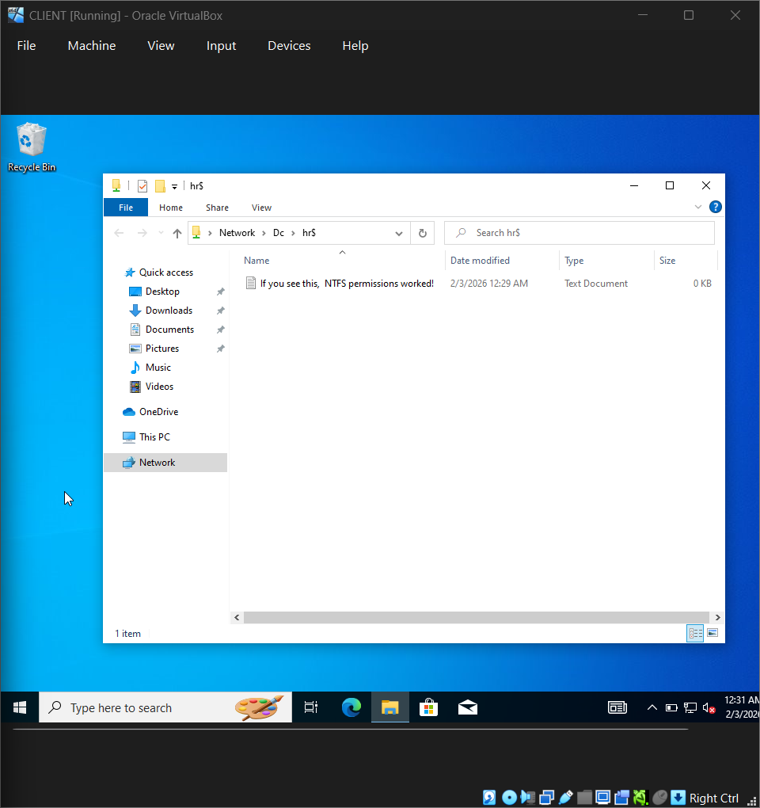Open the VirtualBox File menu
760x808 pixels.
coord(26,46)
